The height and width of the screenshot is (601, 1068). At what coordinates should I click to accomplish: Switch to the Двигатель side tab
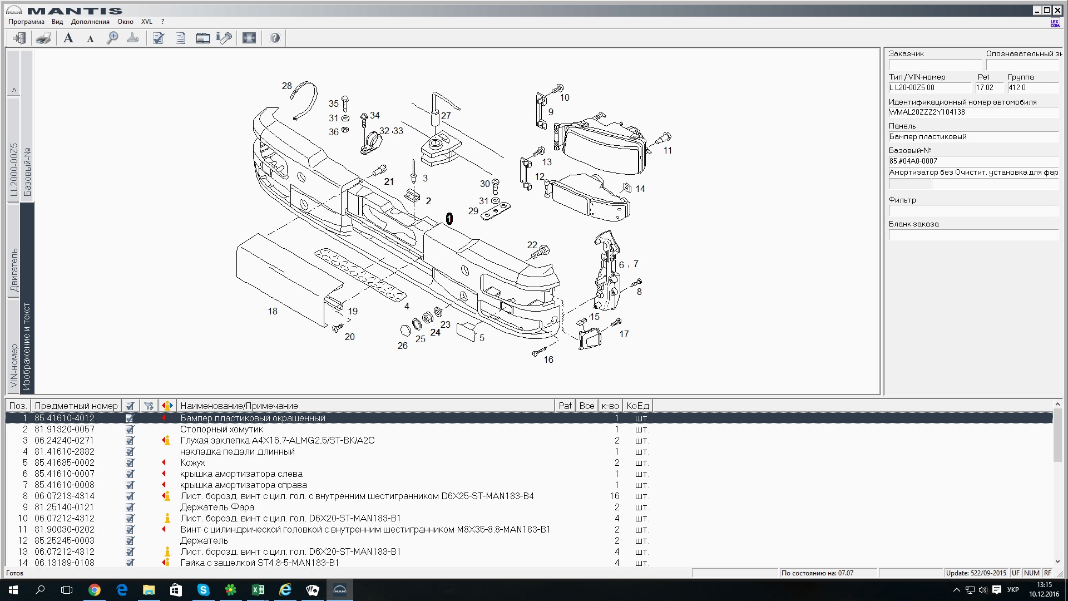click(14, 270)
